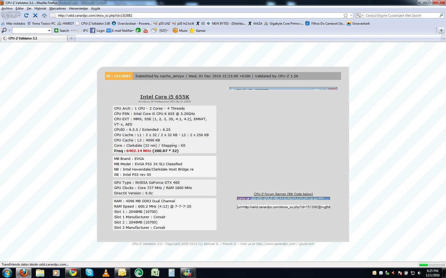
Task: Open the Windows Start menu
Action: [7, 273]
